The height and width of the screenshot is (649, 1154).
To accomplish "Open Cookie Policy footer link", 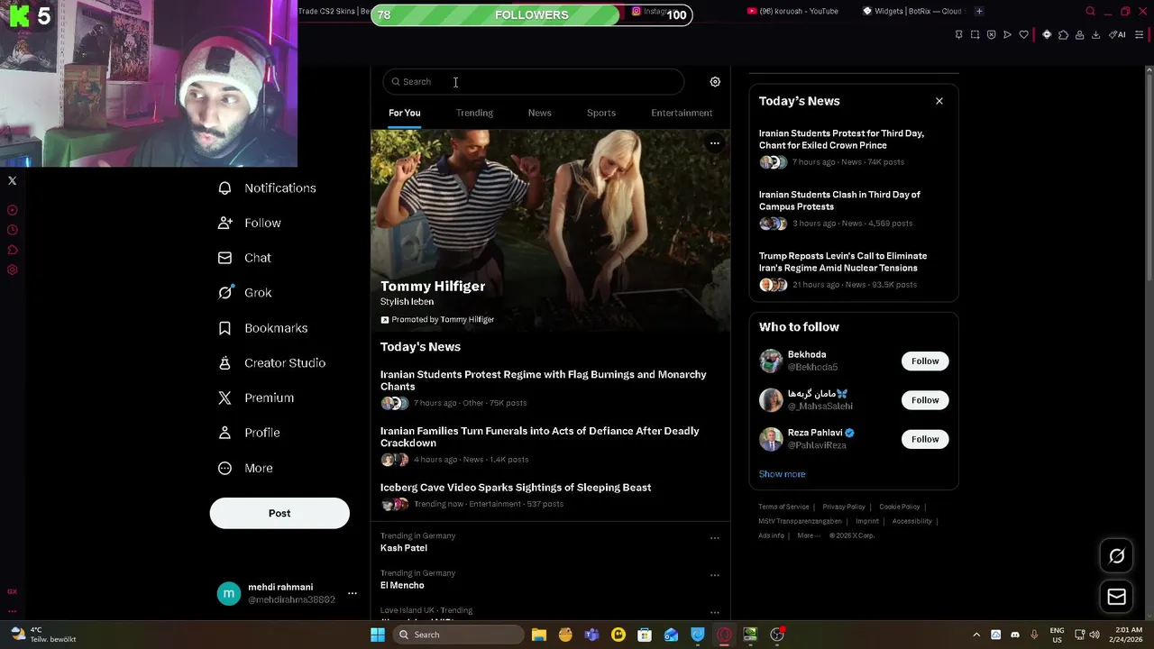I will click(x=899, y=507).
